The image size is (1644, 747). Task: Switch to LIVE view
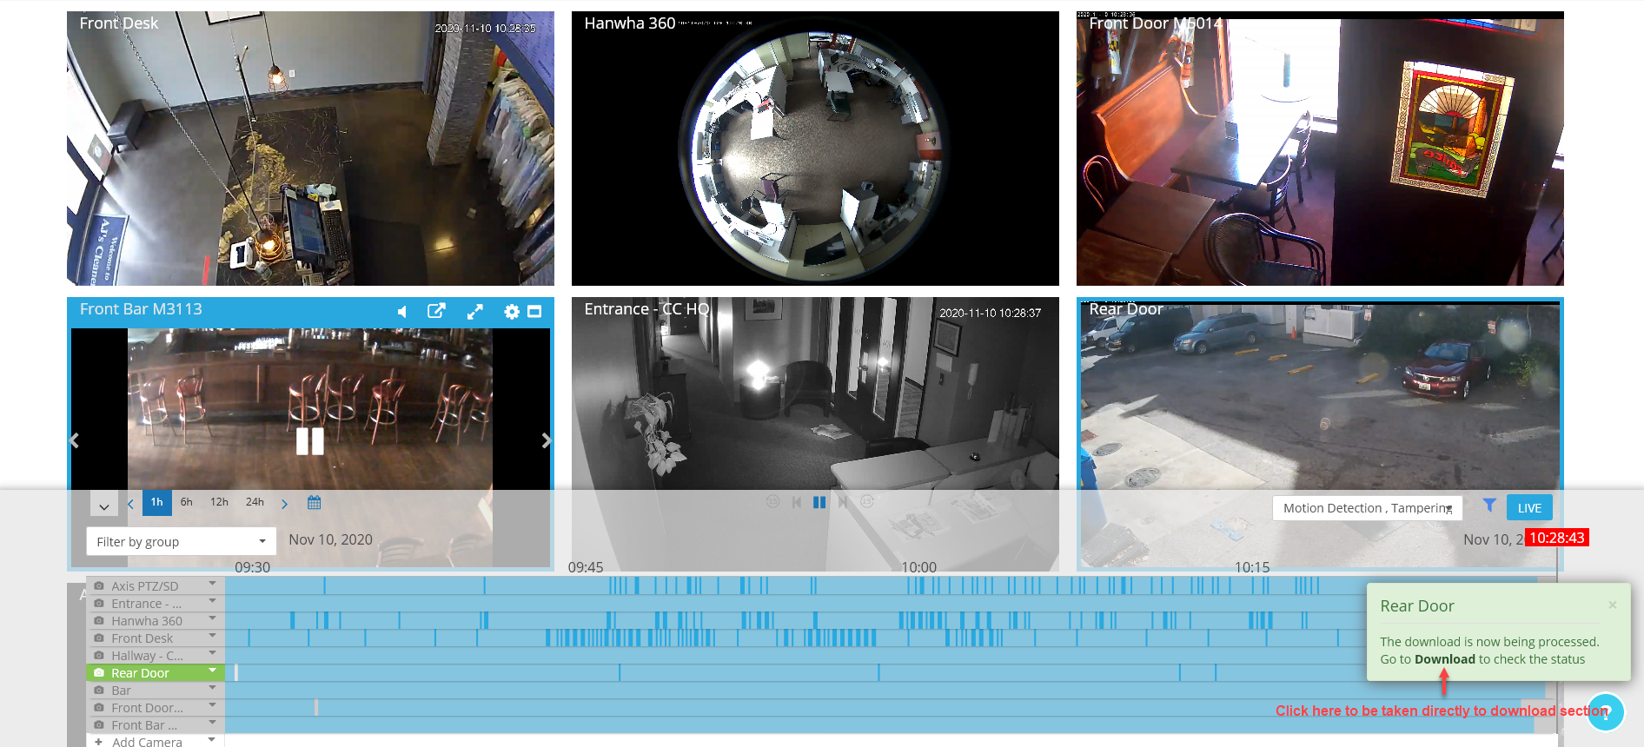1529,508
